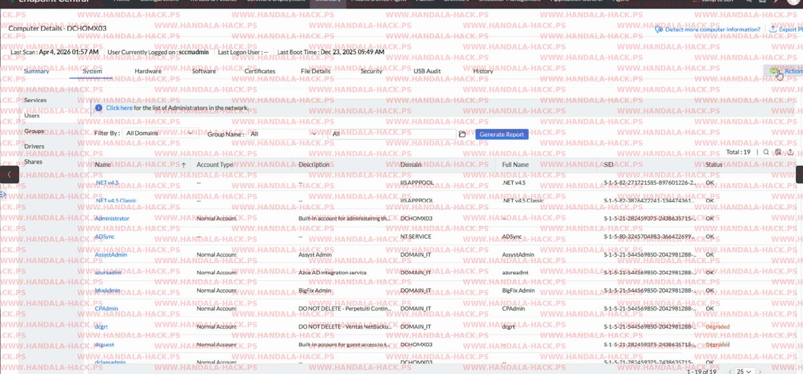Open the Group Name dropdown

pos(283,134)
